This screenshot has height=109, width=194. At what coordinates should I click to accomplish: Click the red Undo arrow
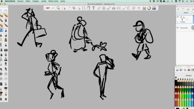tap(48, 8)
